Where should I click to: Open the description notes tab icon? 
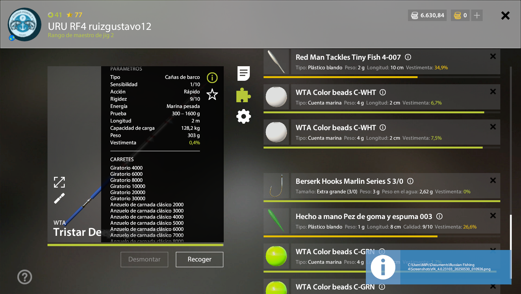244,73
